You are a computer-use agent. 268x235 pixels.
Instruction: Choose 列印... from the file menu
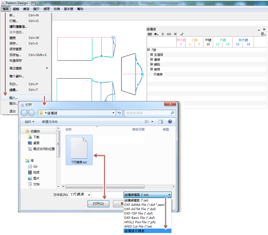tap(26, 84)
